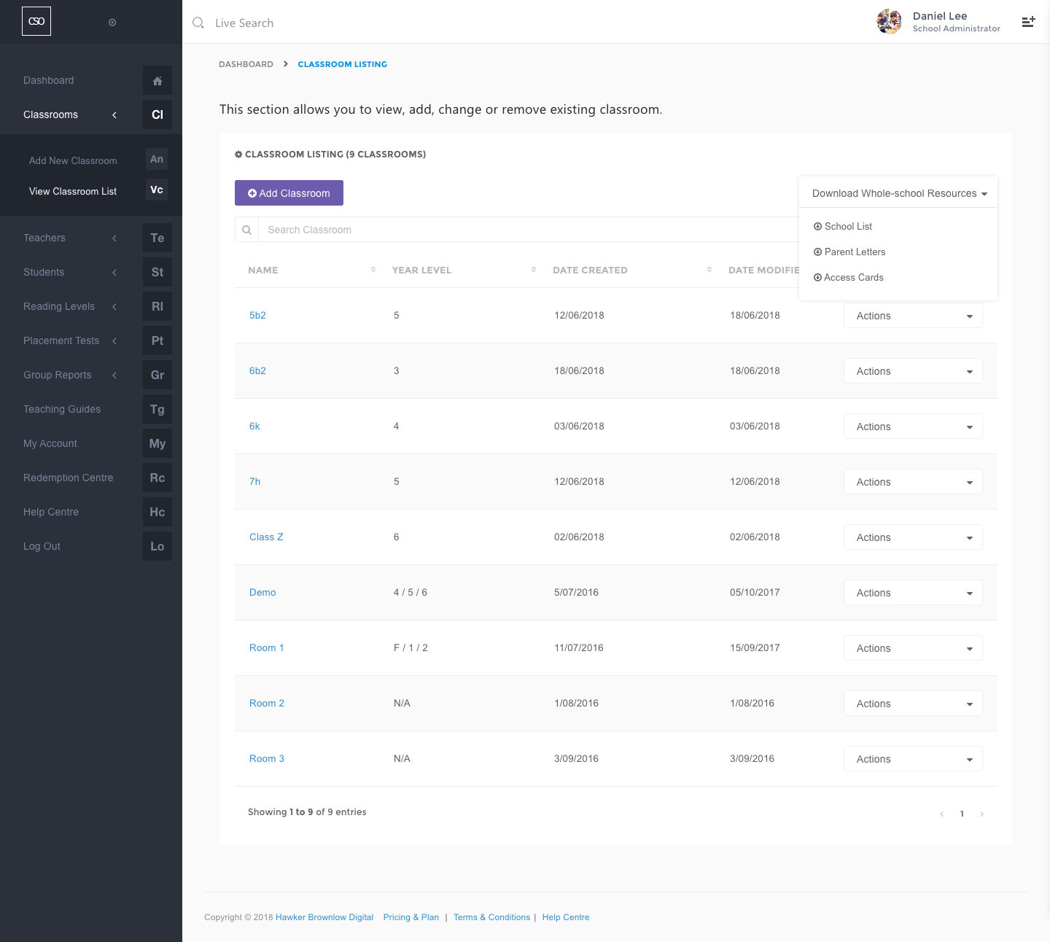1050x942 pixels.
Task: Click the Help Centre 'Hc' icon
Action: tap(157, 513)
